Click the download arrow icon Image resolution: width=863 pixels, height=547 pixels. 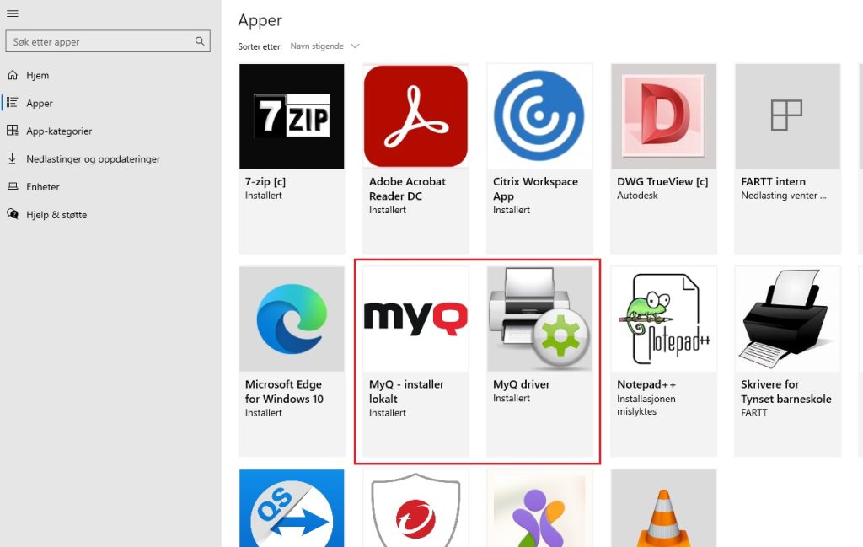(12, 158)
